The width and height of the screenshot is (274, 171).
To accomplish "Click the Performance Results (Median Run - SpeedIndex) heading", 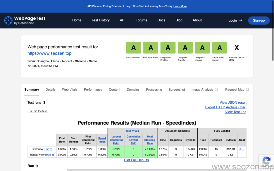I will point(137,123).
